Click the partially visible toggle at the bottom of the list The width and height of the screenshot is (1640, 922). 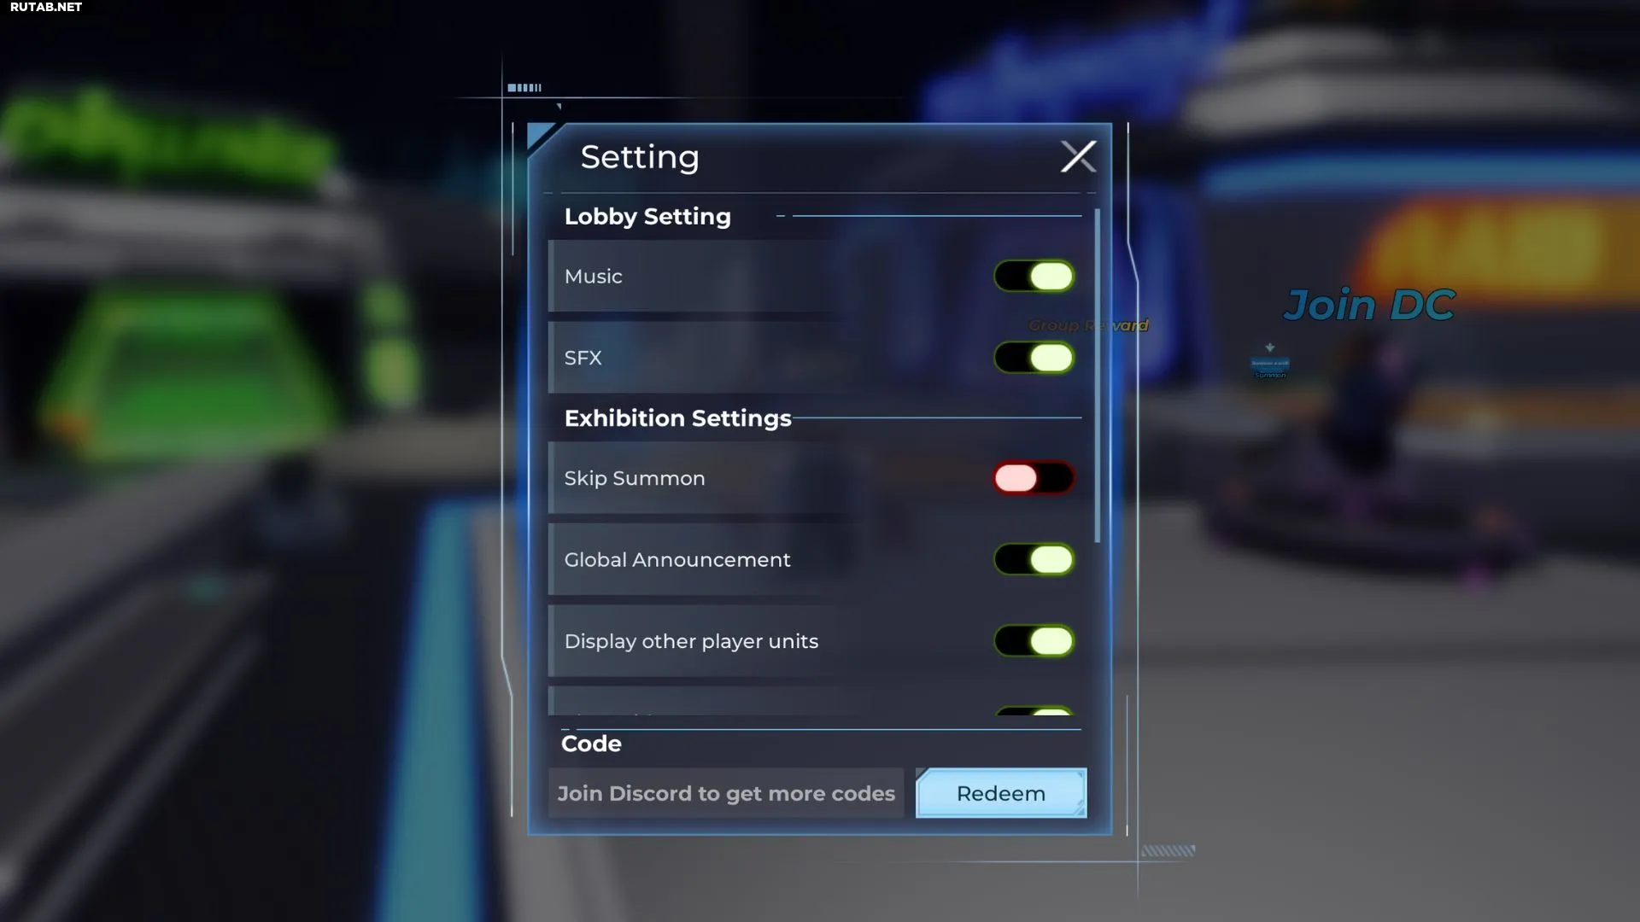click(1034, 711)
